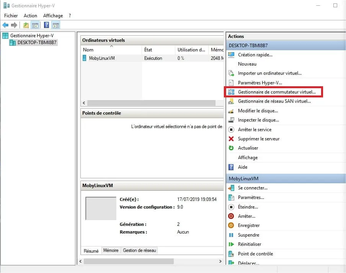346x273 pixels.
Task: Click the red X Supprimer le serveur icon
Action: coord(231,139)
